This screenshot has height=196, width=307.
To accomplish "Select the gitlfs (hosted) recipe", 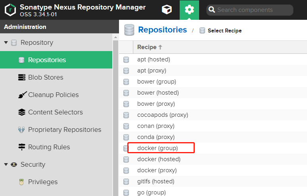I will pyautogui.click(x=155, y=181).
